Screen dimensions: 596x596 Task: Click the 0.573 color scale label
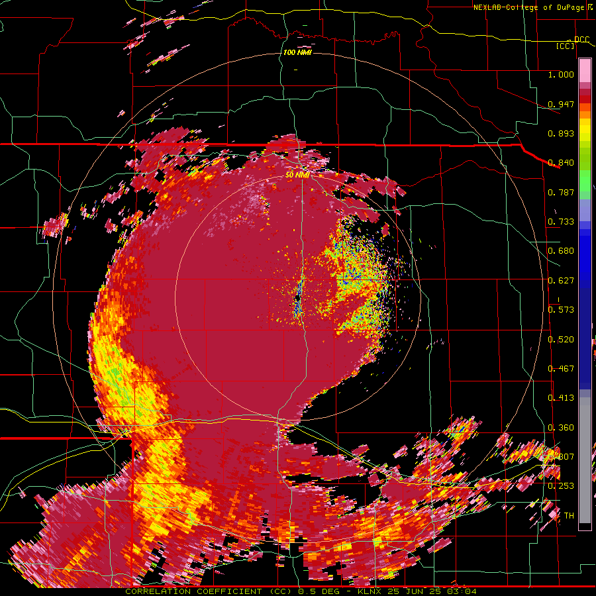pyautogui.click(x=561, y=310)
